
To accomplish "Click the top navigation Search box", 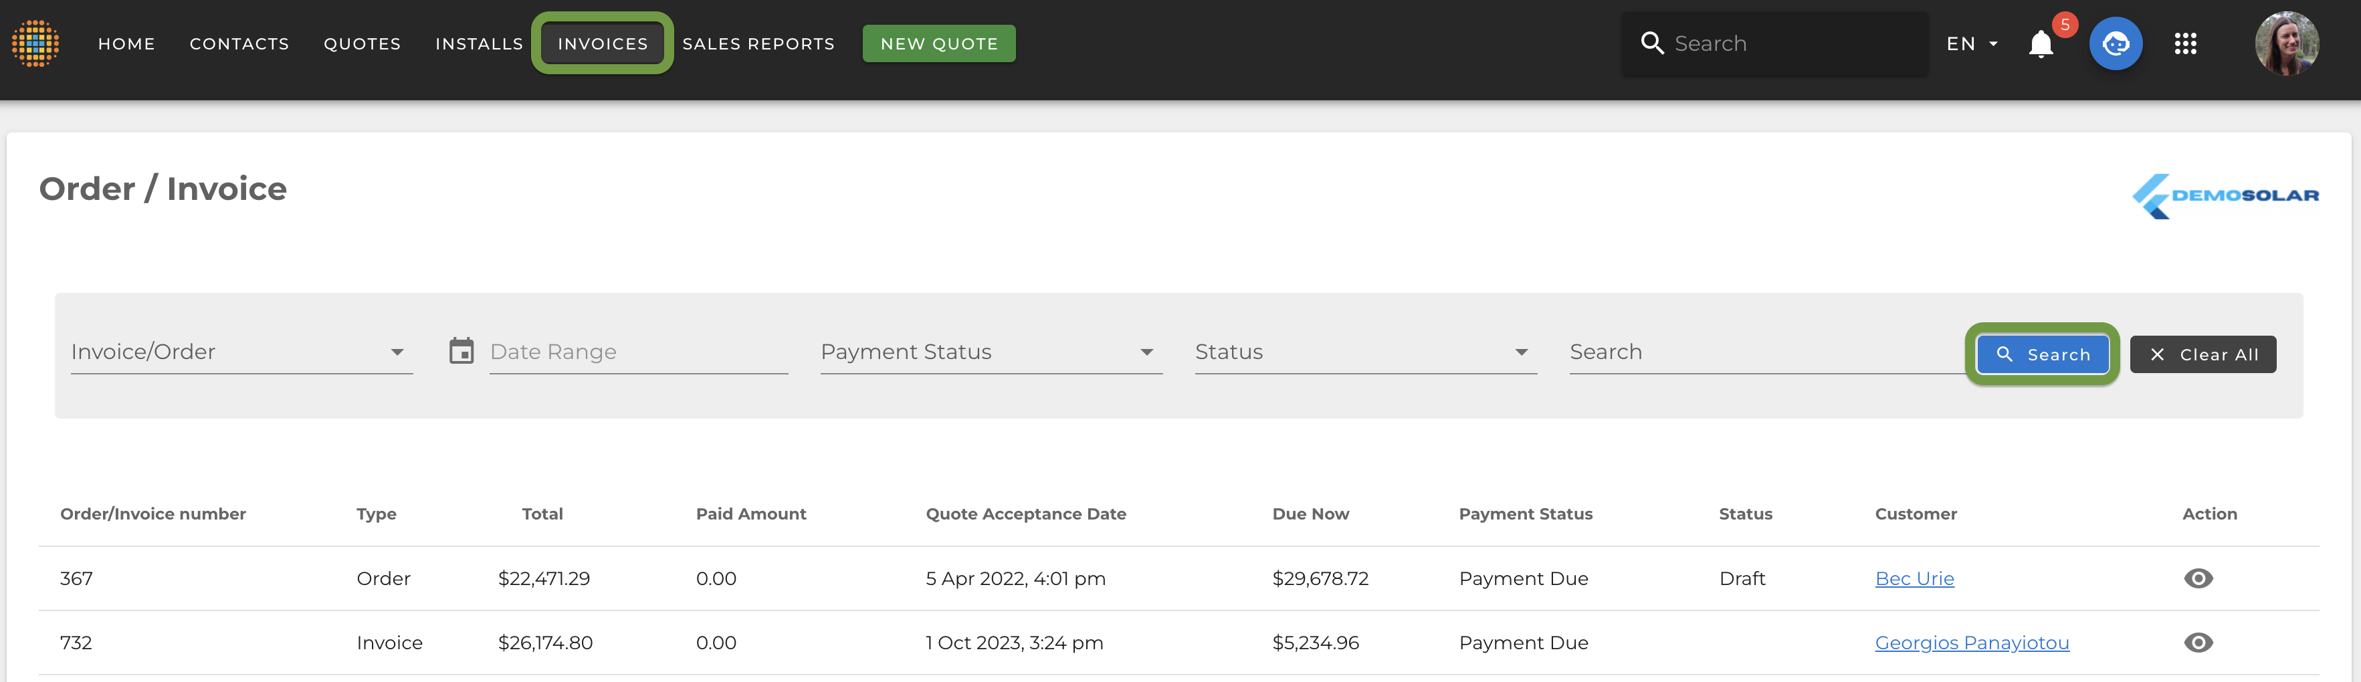I will (x=1774, y=44).
